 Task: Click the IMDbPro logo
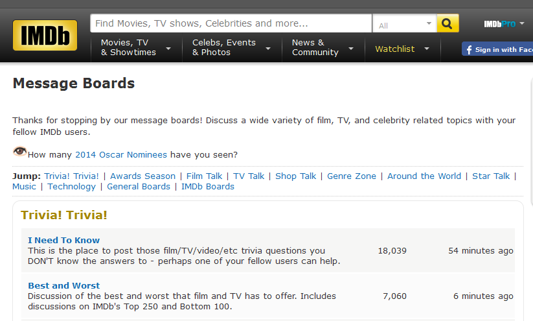click(499, 24)
